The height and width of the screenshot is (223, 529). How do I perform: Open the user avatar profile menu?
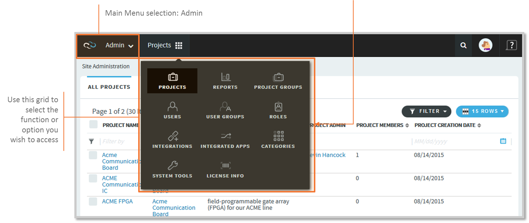(486, 45)
